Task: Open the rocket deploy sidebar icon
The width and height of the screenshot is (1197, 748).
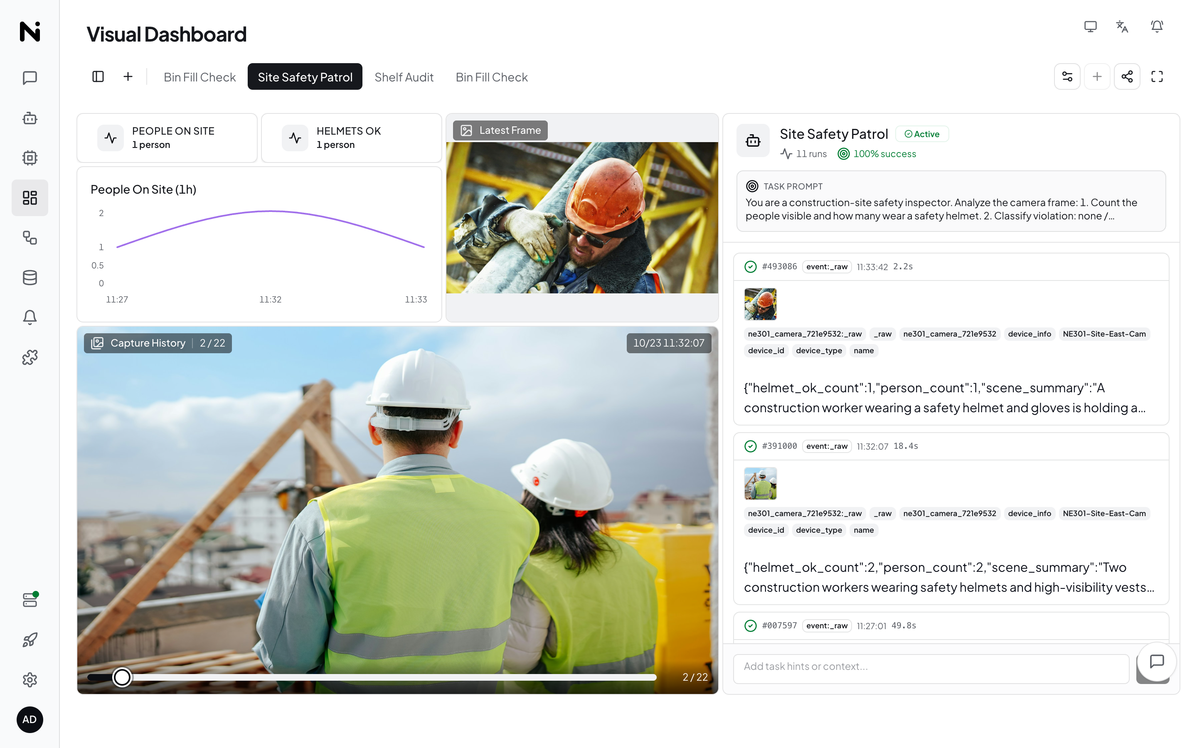Action: click(30, 640)
